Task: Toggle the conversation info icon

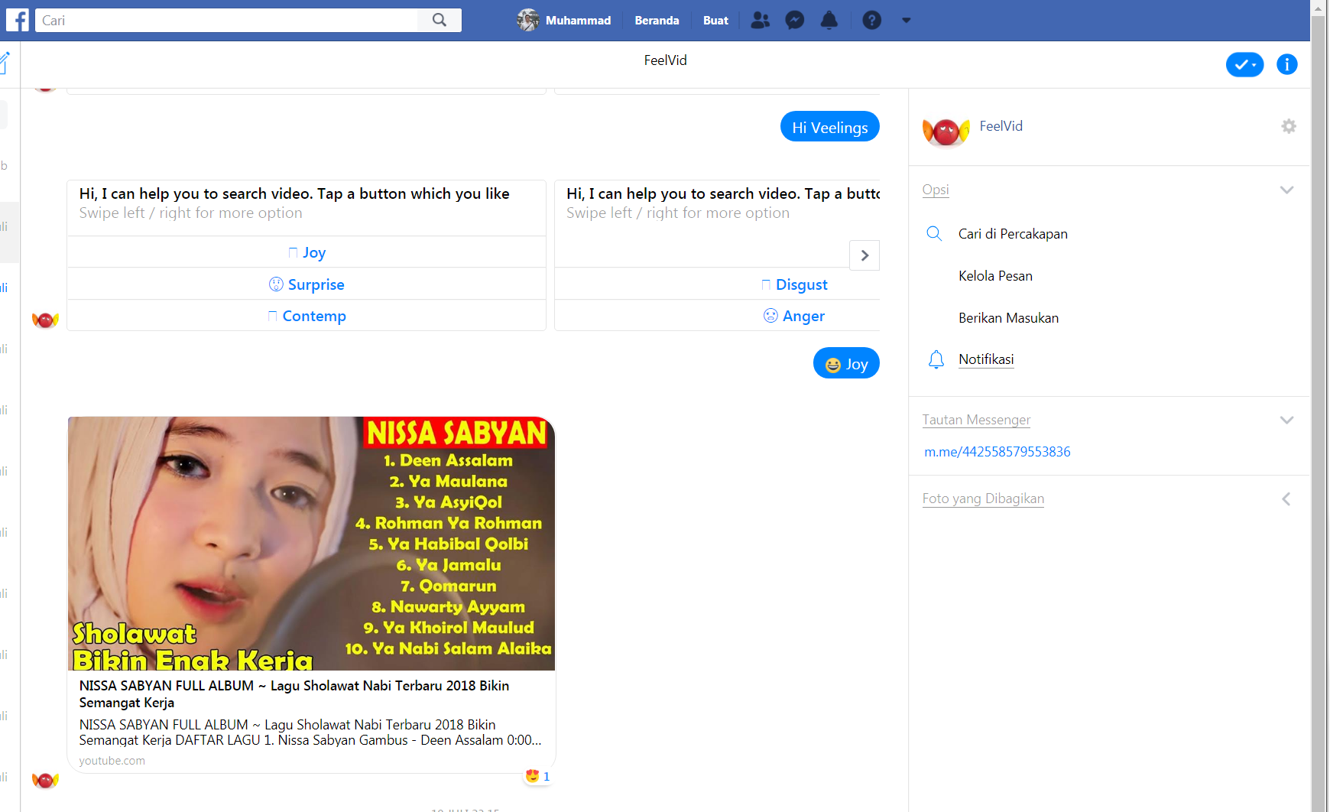Action: 1287,64
